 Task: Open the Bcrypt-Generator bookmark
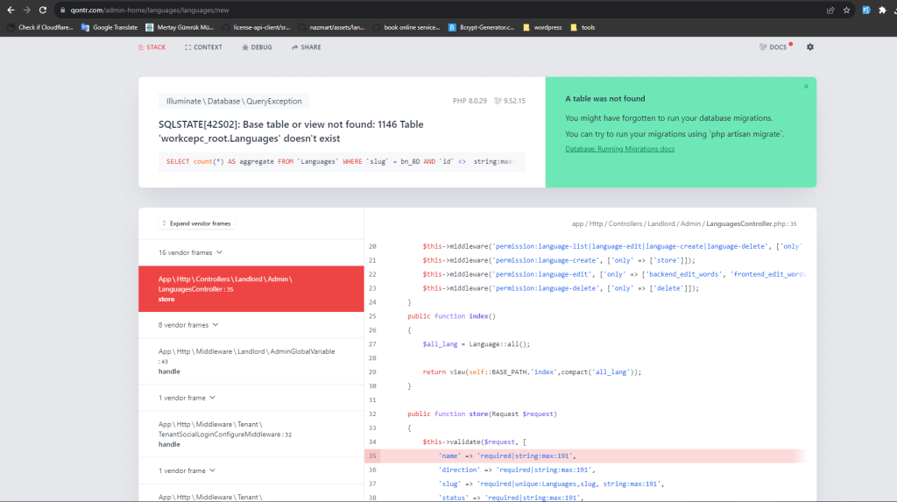click(481, 27)
